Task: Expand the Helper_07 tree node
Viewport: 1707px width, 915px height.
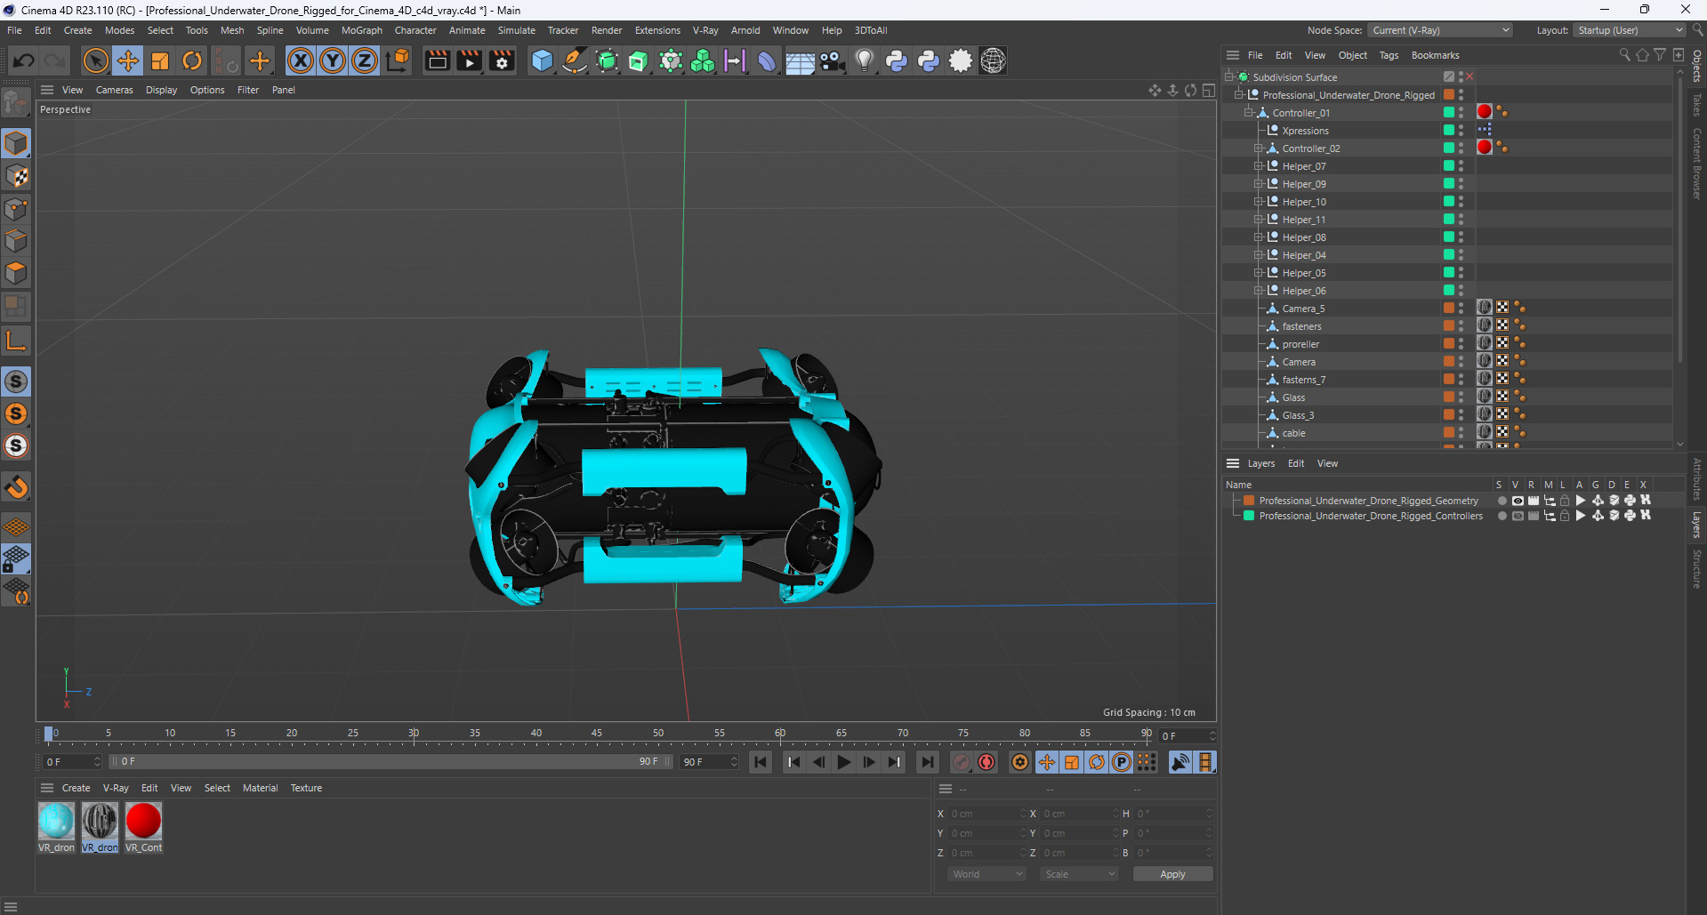Action: 1259,166
